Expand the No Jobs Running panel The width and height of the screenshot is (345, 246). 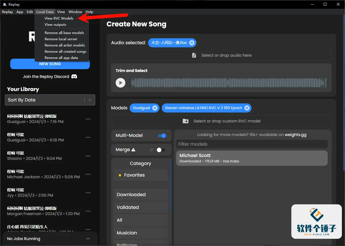click(x=88, y=239)
